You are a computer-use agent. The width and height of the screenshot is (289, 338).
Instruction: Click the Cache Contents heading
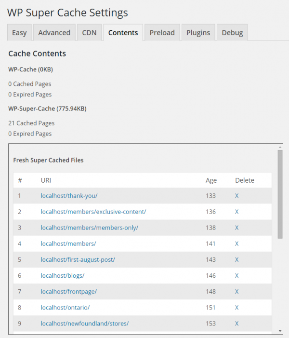pyautogui.click(x=37, y=54)
